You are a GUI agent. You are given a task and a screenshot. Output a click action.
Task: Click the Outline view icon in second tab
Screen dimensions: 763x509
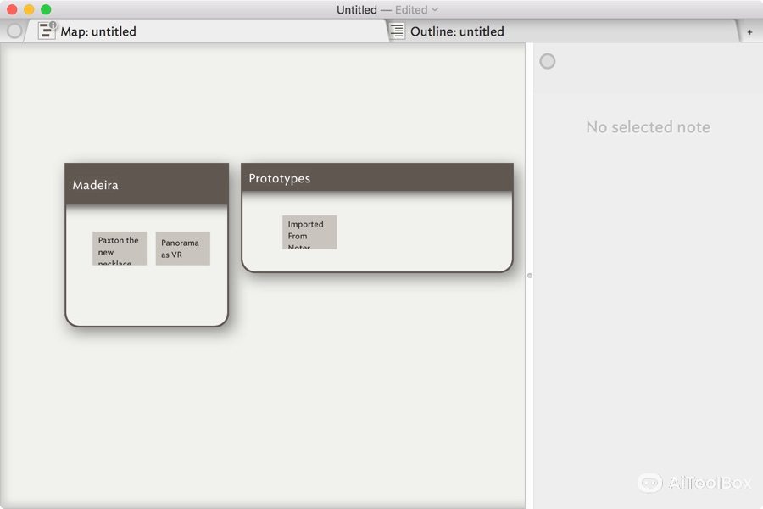click(397, 31)
